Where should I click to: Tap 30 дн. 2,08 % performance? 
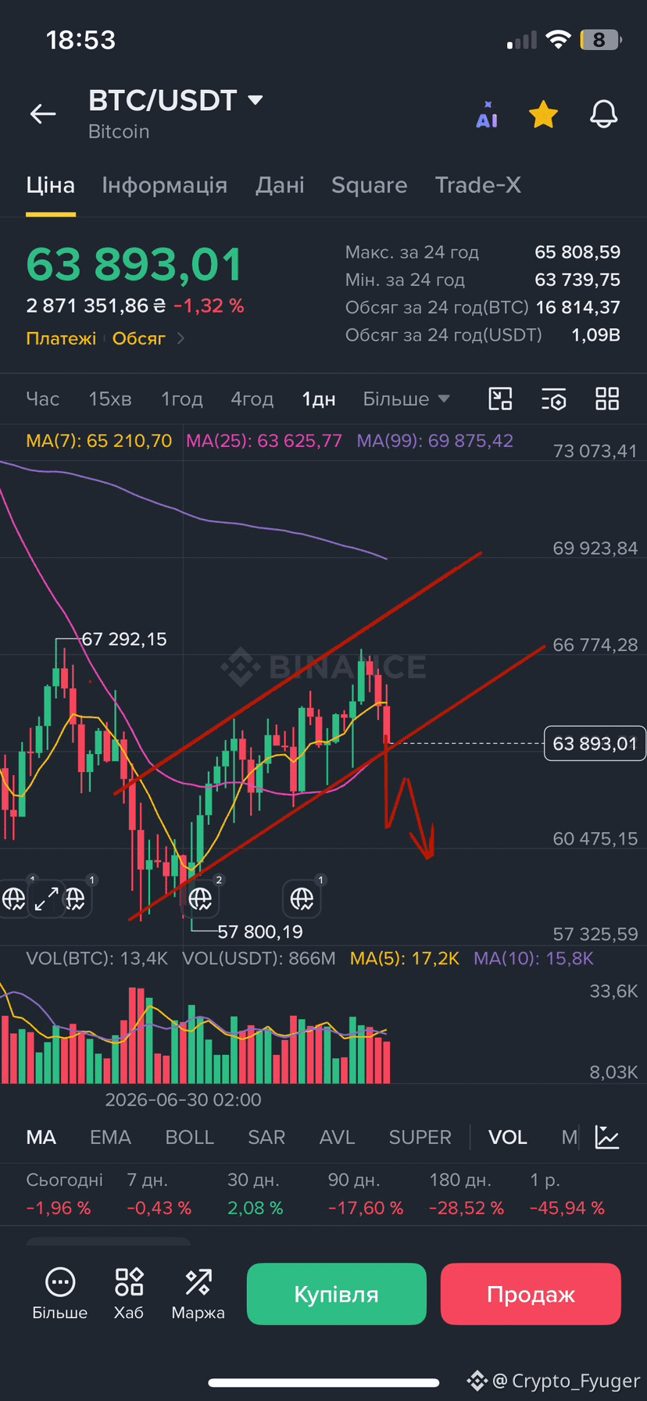tap(256, 1194)
